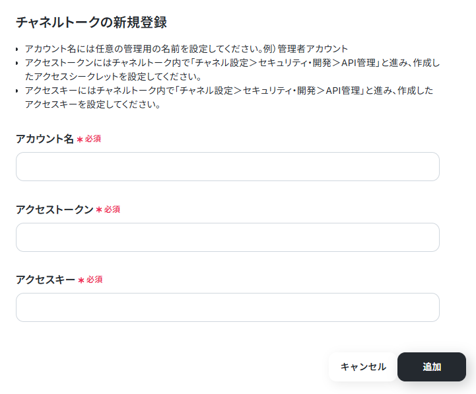Click the 必須 marker next to アクセストークン
Viewport: 476px width, 394px height.
coord(112,210)
